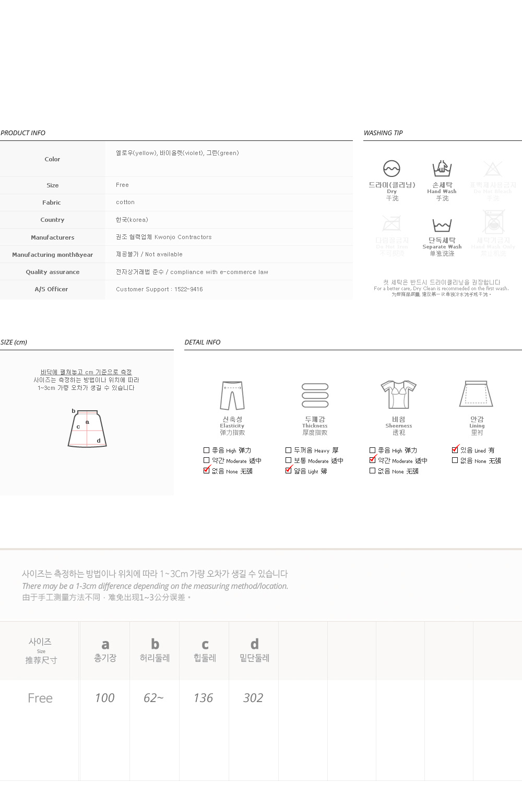
Task: Click the Dry clean washing icon
Action: click(391, 169)
